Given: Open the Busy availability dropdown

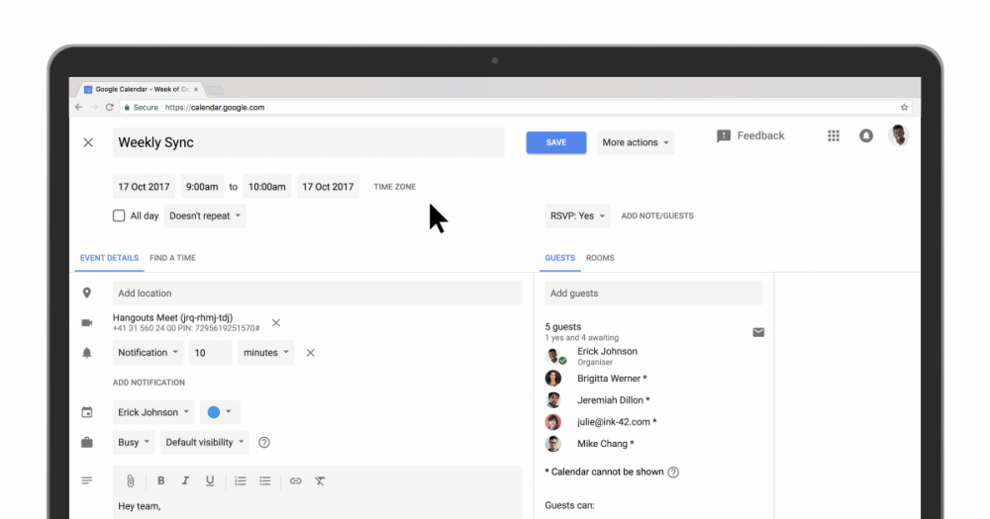Looking at the screenshot, I should click(135, 443).
